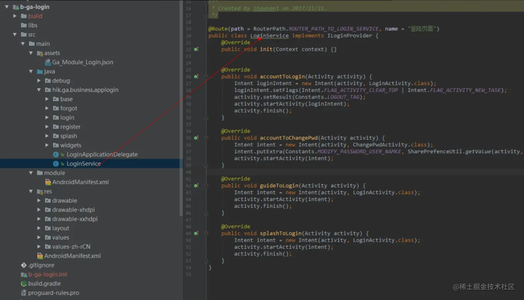524x300 pixels.
Task: Click the java source folder icon
Action: point(40,72)
